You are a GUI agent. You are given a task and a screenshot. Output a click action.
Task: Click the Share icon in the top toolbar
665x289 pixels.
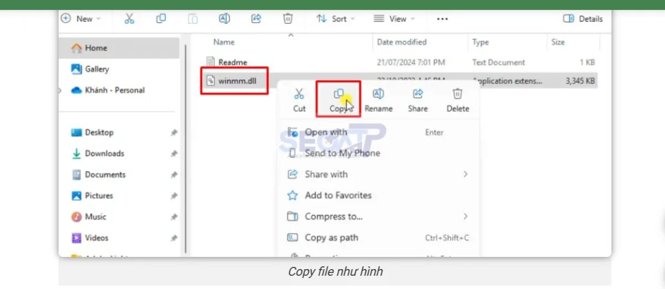256,19
